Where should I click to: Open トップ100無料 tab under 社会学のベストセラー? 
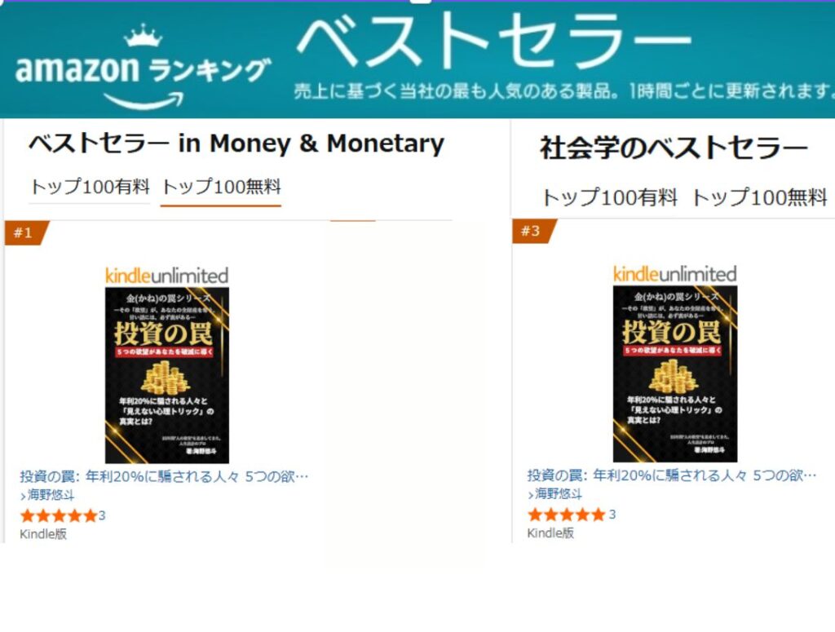coord(759,197)
